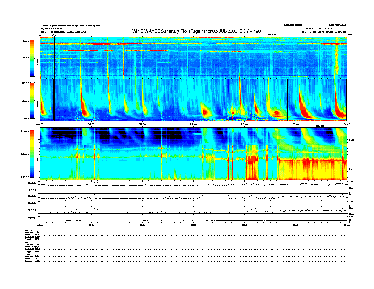Click the 20:00 tick label below RAD1 panel

(296, 124)
